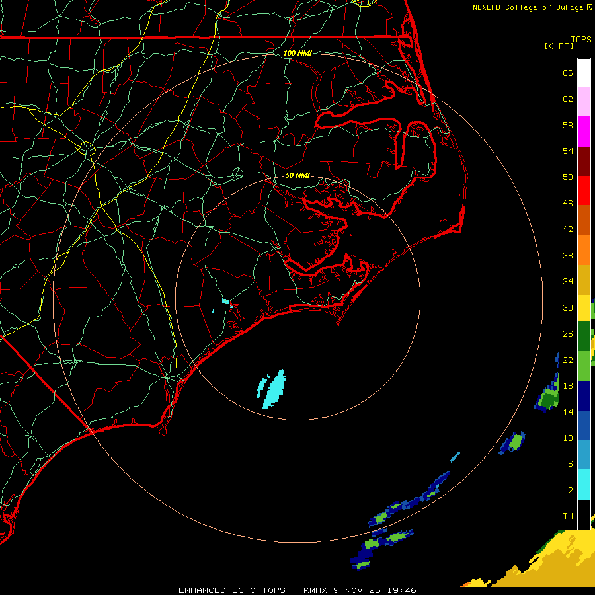Click the small cyan echo inland near the radar

click(225, 301)
